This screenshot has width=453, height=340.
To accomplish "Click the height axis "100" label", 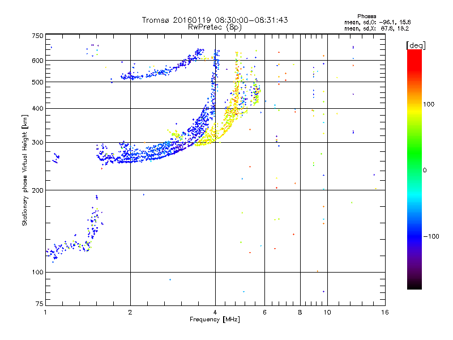I will pyautogui.click(x=37, y=272).
